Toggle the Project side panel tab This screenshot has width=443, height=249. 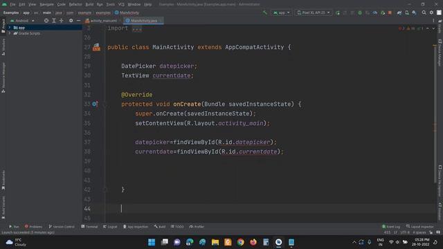3,26
